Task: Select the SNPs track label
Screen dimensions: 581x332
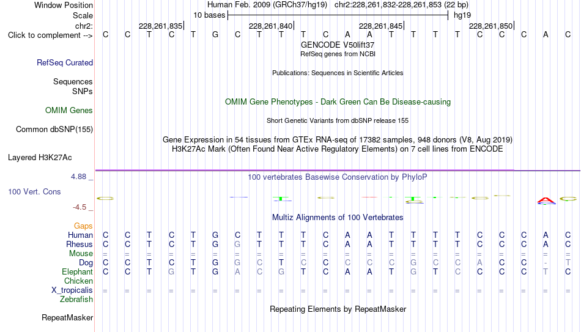Action: tap(83, 91)
